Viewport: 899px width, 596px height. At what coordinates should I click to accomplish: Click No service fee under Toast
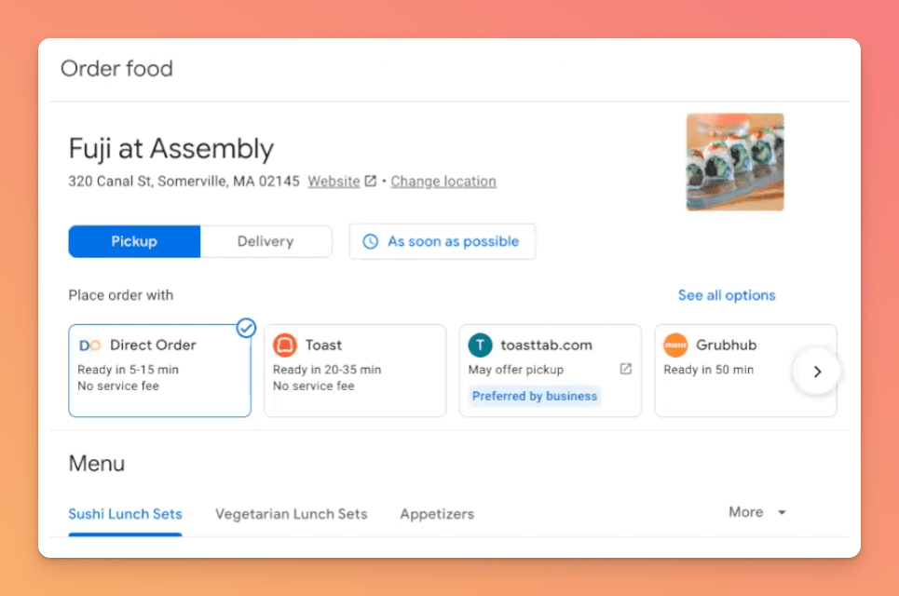314,386
